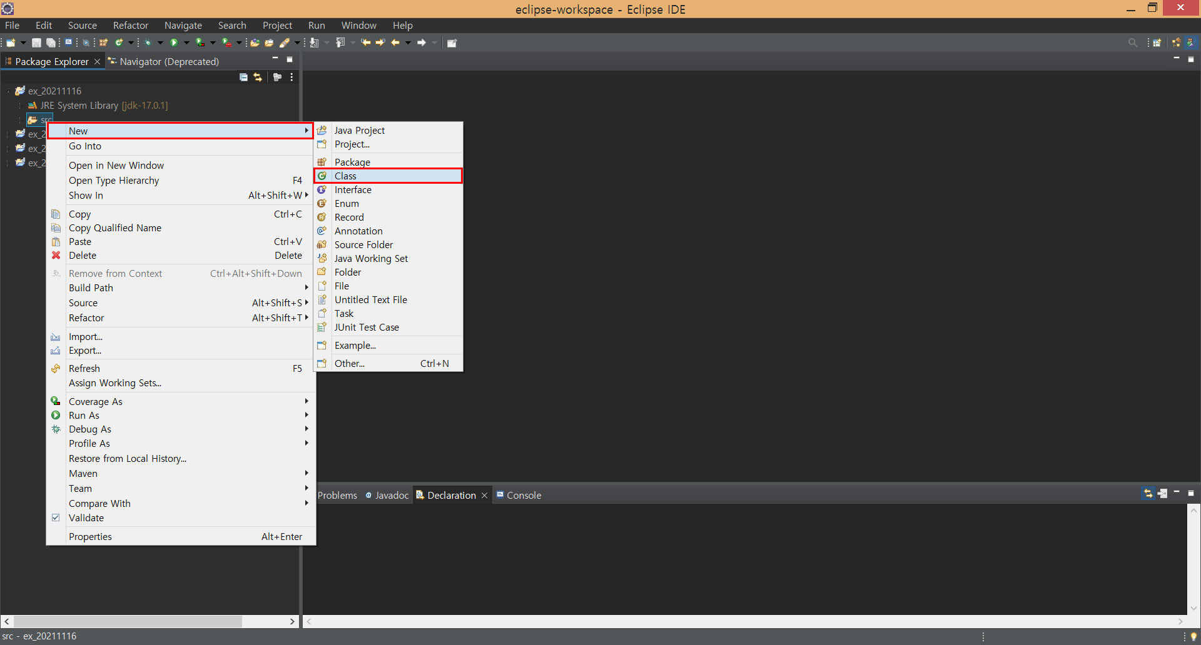Toggle the Validate checkbox in context menu
The image size is (1201, 645).
[56, 517]
